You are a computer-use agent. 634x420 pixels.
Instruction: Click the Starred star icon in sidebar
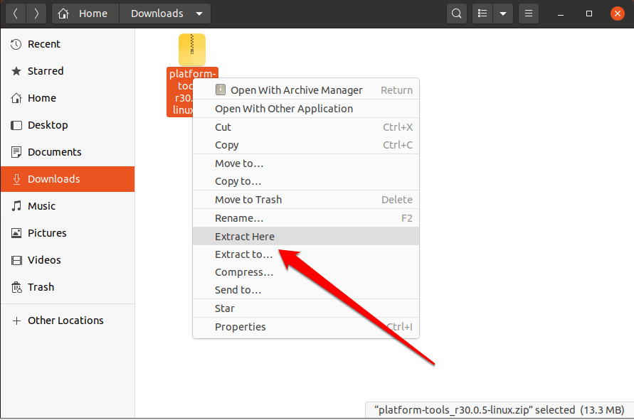(16, 72)
